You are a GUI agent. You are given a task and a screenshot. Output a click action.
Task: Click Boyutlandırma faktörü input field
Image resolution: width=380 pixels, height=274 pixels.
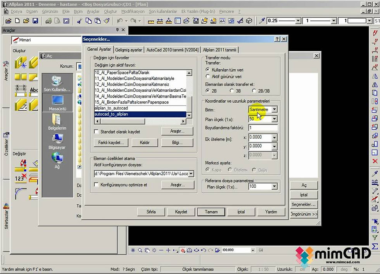tap(263, 128)
